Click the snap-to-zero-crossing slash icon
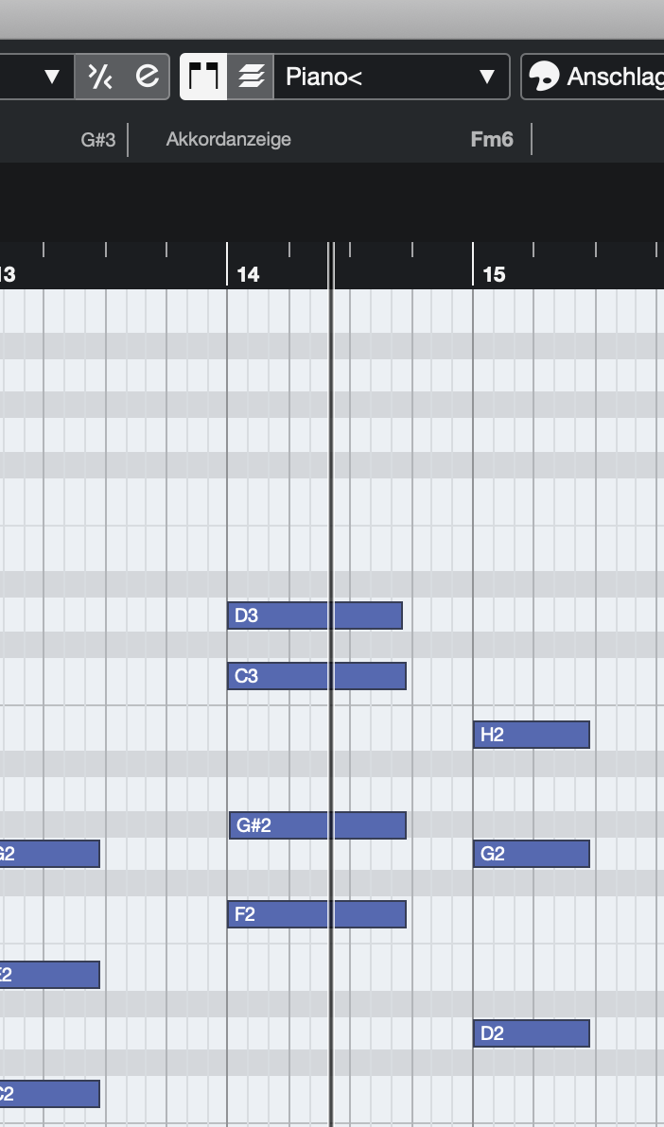Image resolution: width=664 pixels, height=1127 pixels. 99,77
